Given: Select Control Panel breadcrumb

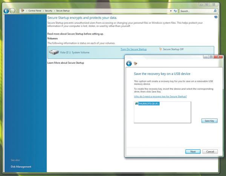Looking at the screenshot, I should click(35, 11).
